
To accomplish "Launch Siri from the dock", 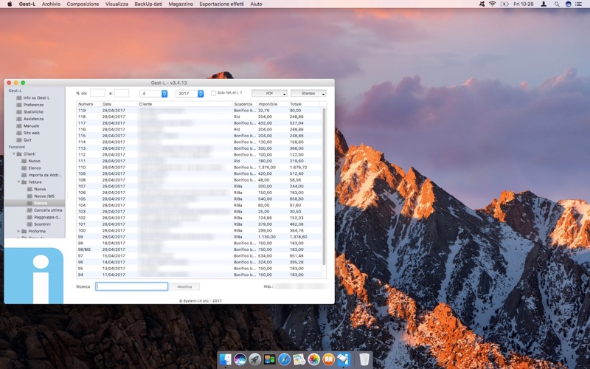I will pos(240,359).
